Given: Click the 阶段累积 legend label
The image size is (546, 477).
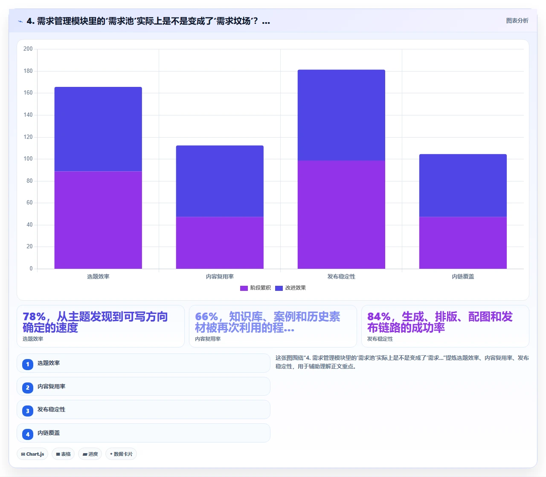Looking at the screenshot, I should pos(260,288).
